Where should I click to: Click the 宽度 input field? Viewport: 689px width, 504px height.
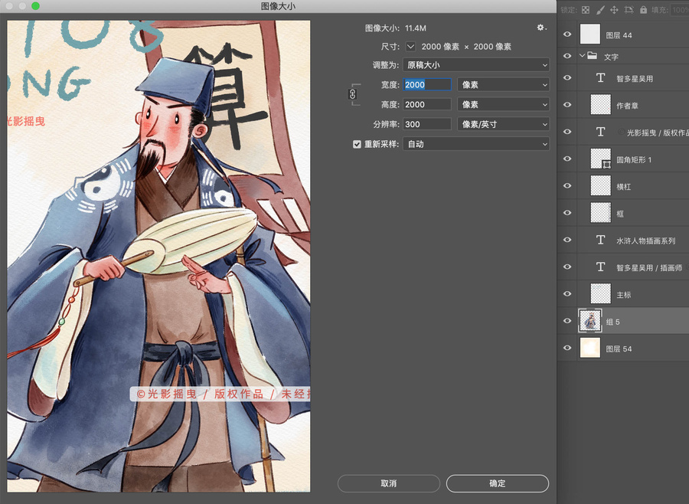pos(427,84)
